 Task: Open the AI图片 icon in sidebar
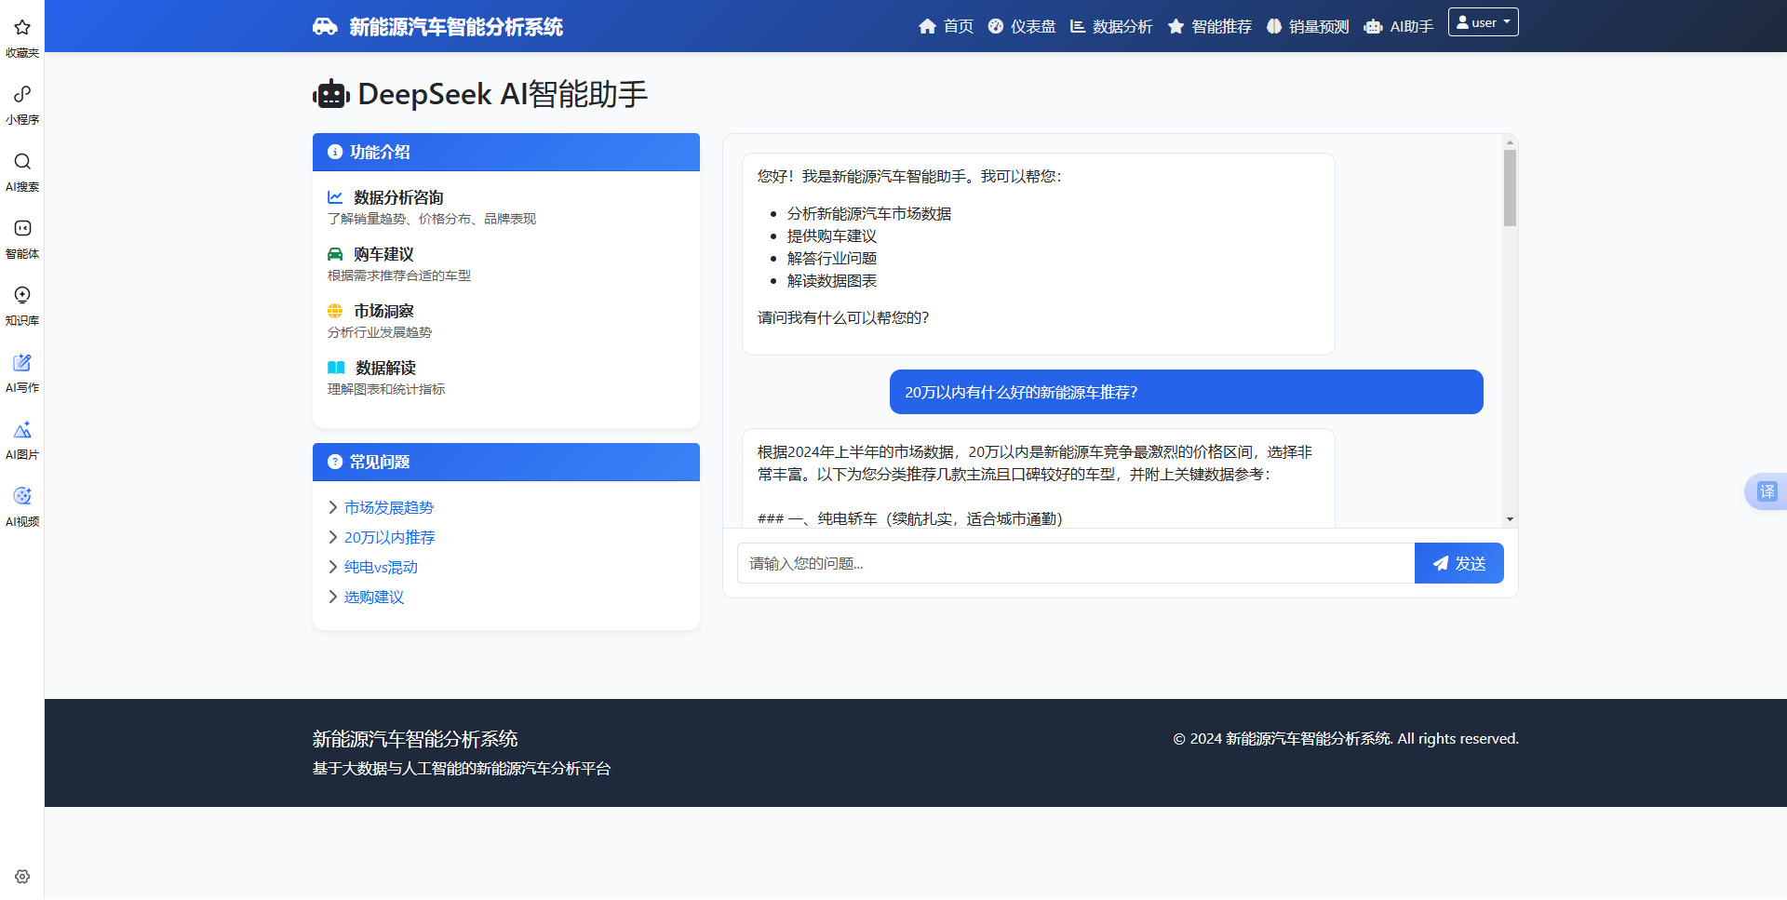coord(22,429)
